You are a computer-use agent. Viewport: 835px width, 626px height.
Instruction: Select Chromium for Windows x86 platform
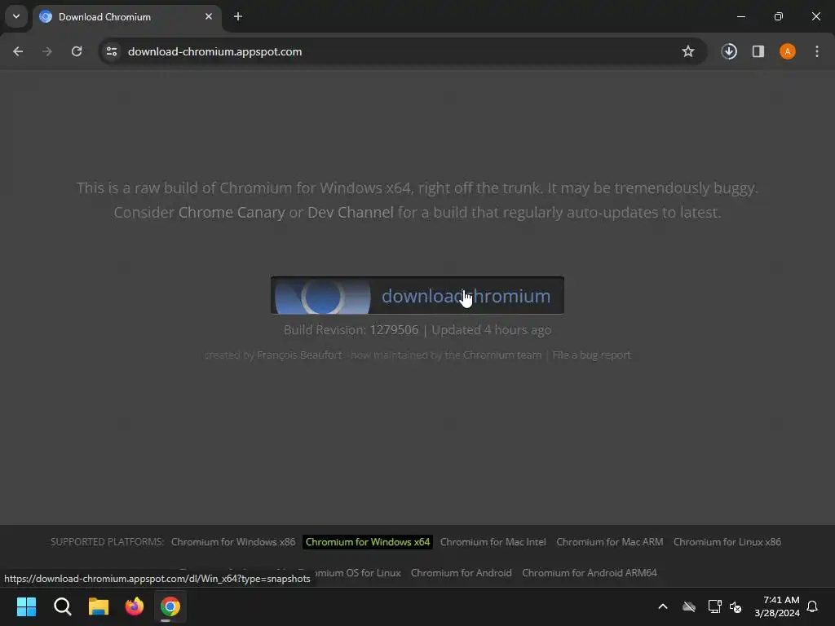click(x=233, y=542)
